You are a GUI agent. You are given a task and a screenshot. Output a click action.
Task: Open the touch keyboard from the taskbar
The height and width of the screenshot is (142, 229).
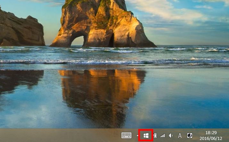(x=126, y=135)
